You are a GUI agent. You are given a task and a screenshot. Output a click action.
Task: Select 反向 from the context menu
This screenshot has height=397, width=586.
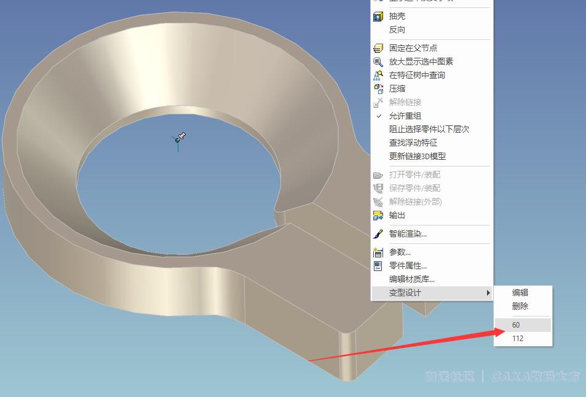tap(397, 29)
